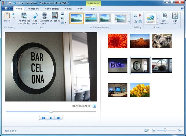The width and height of the screenshot is (186, 136).
Task: Click the Next frame button
Action: [x=59, y=118]
